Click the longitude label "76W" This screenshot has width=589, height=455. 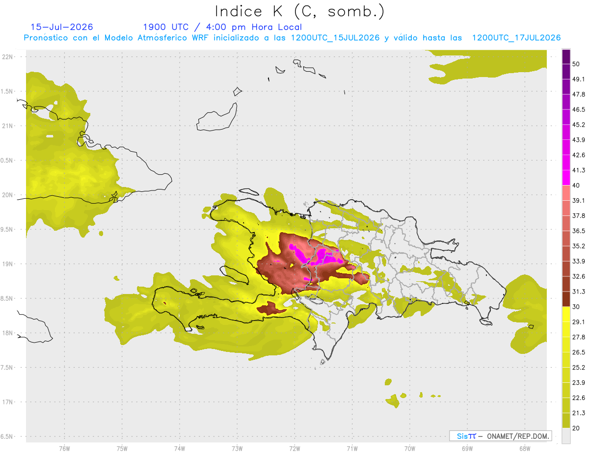(64, 448)
